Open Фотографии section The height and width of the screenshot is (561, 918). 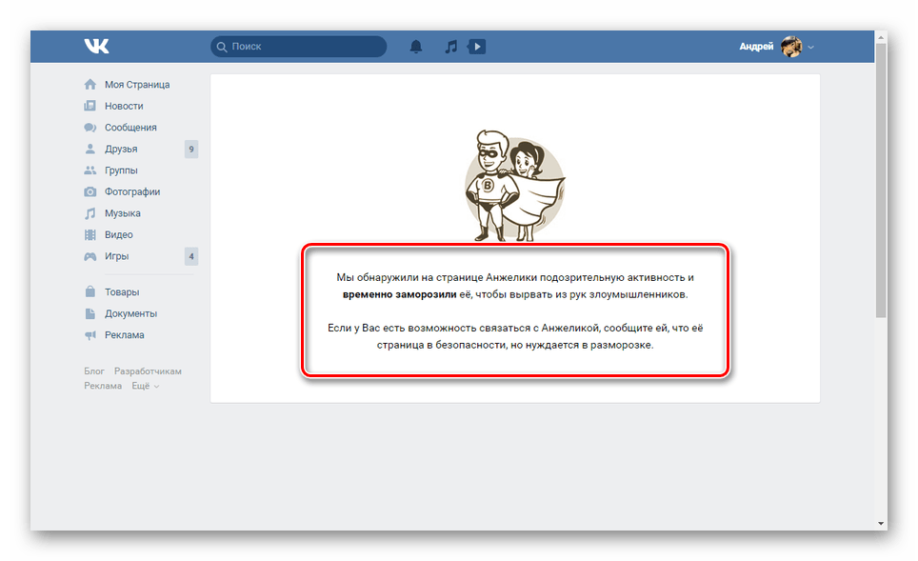pyautogui.click(x=132, y=191)
